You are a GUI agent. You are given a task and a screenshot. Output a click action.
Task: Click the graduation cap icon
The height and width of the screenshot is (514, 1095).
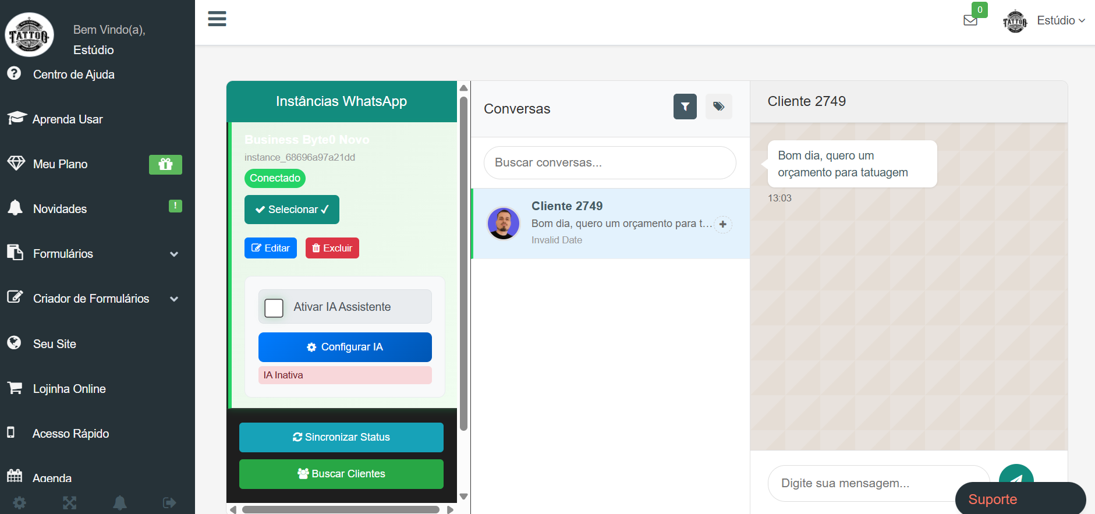tap(17, 118)
